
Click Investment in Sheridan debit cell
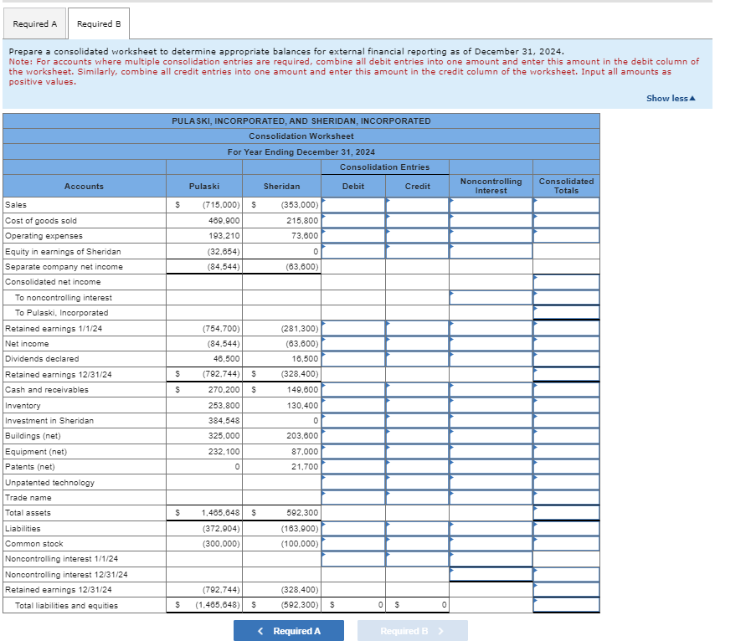[353, 421]
